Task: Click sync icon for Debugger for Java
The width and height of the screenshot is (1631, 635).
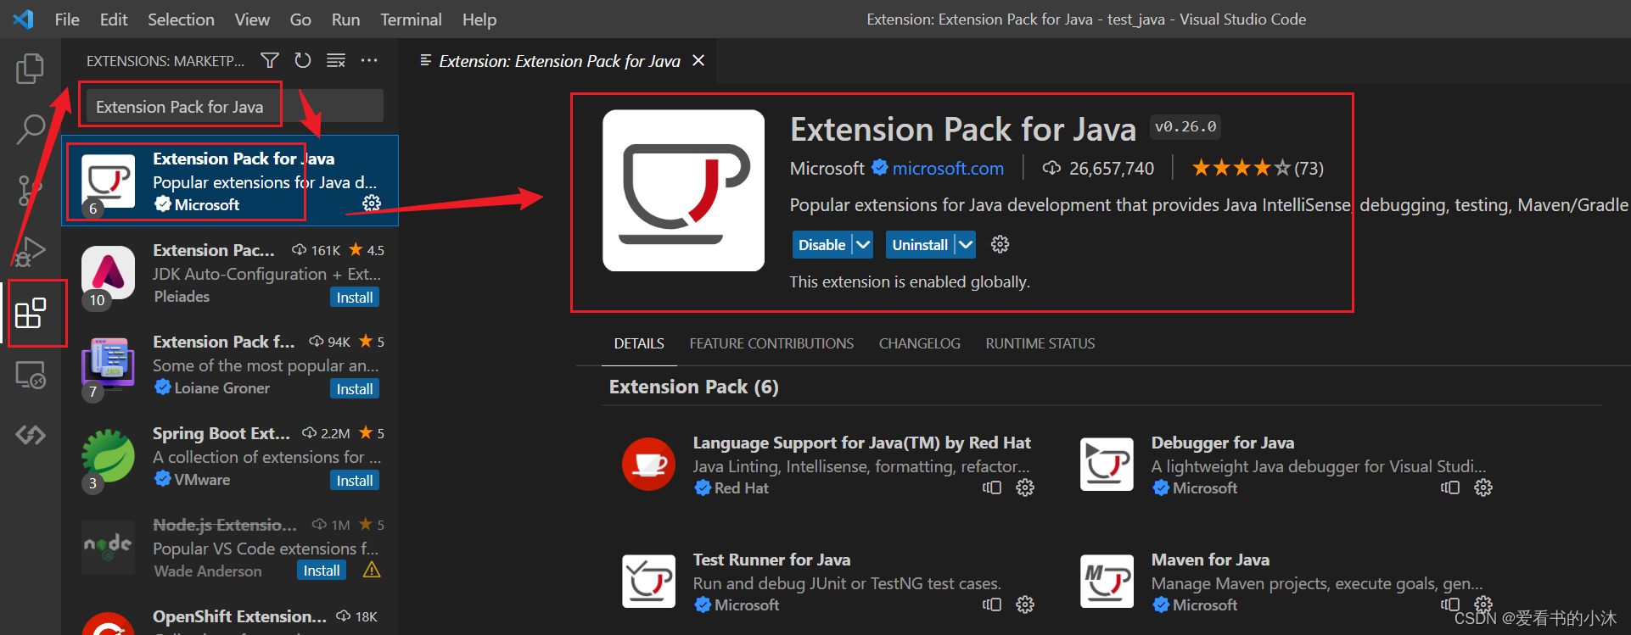Action: 1450,487
